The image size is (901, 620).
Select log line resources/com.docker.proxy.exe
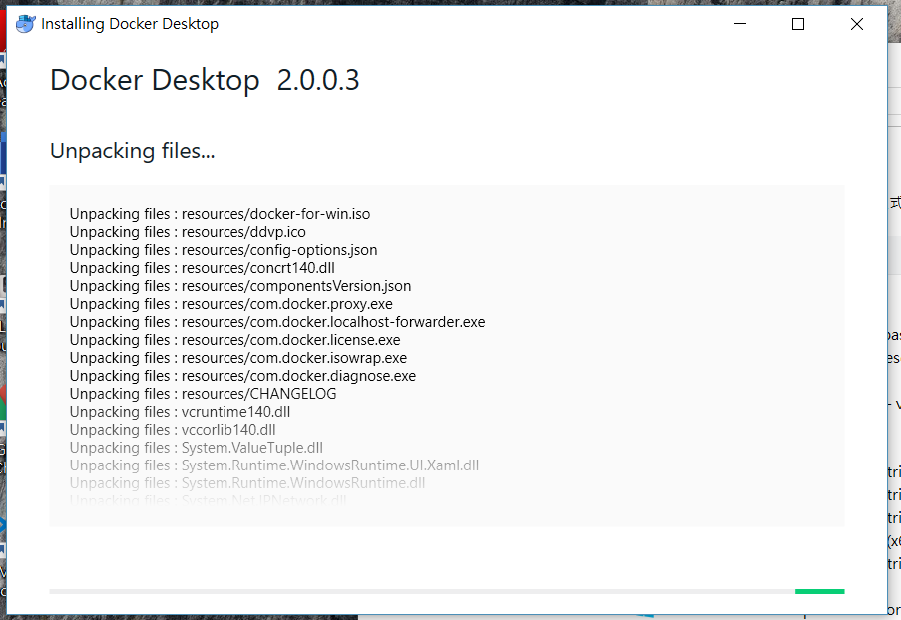[x=231, y=304]
